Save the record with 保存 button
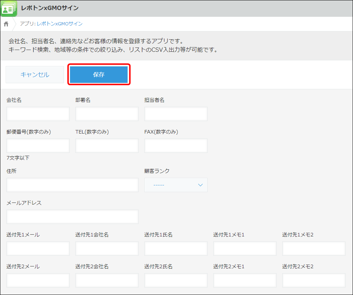The image size is (353, 295). tap(99, 75)
